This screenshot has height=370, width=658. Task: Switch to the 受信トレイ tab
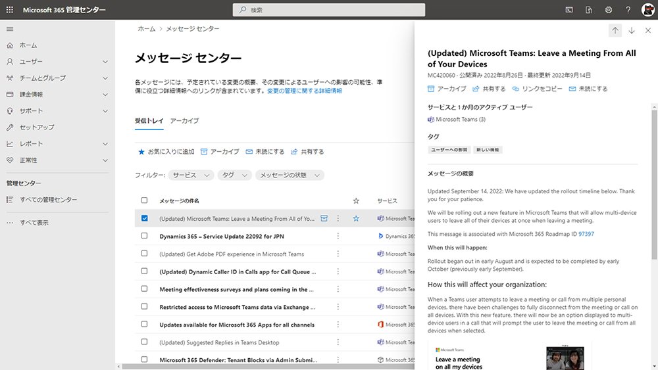[149, 121]
